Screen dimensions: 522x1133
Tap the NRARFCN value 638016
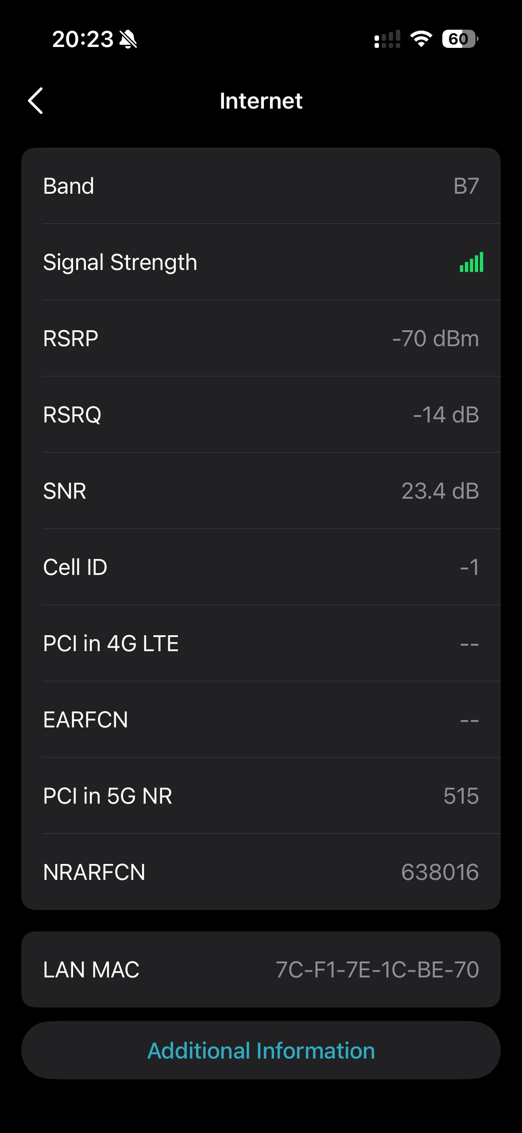click(x=440, y=872)
